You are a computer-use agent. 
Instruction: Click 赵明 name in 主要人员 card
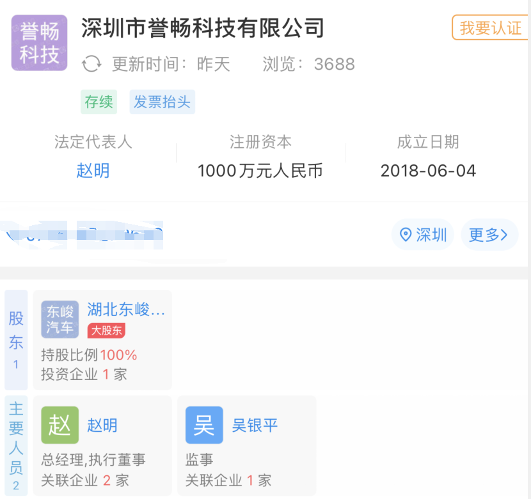[x=102, y=425]
